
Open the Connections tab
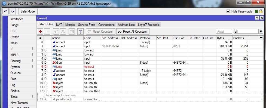pyautogui.click(x=106, y=24)
